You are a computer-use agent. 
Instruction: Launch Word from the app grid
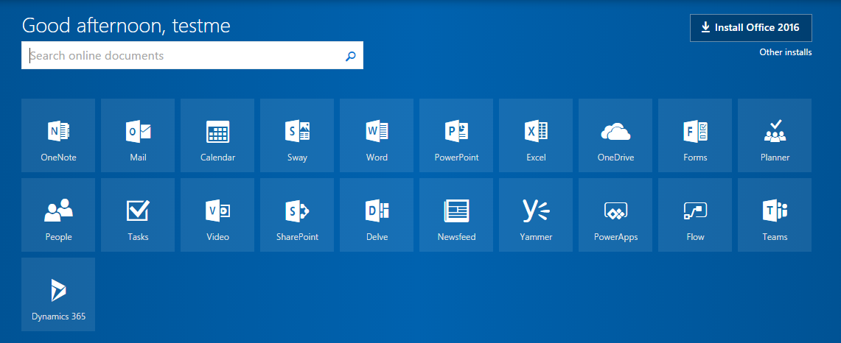tap(377, 135)
